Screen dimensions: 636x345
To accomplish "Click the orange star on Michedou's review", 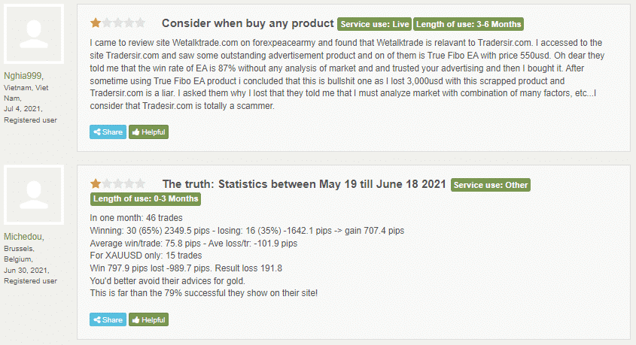I will point(96,183).
